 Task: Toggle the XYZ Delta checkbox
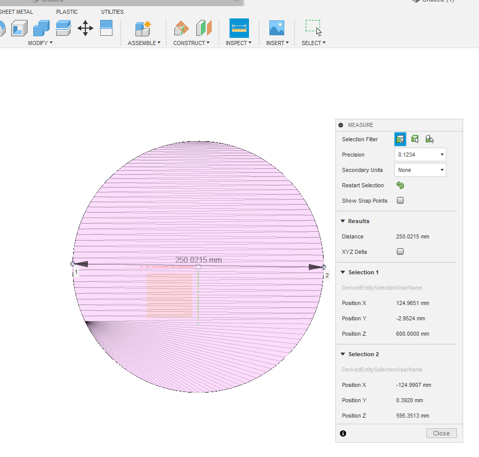400,251
